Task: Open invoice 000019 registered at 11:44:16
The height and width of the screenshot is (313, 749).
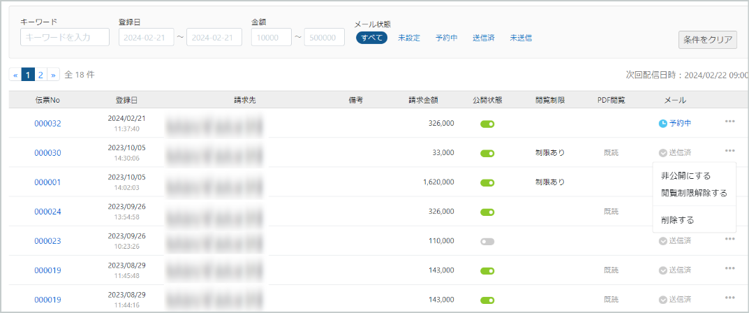Action: point(47,300)
